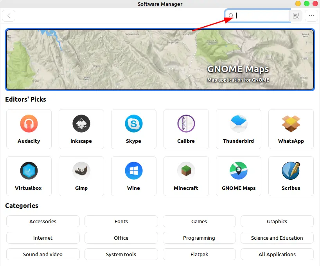
Task: Browse the Programming category
Action: [x=199, y=238]
